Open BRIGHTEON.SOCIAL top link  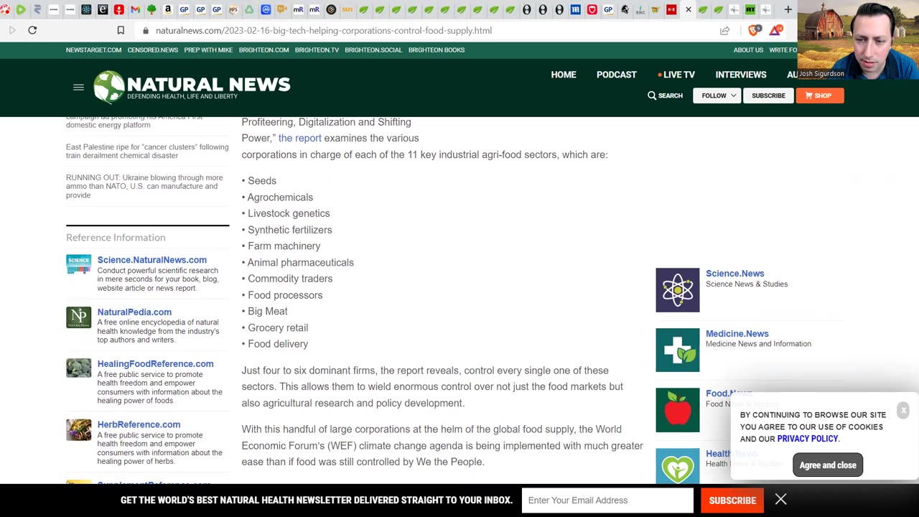point(373,50)
